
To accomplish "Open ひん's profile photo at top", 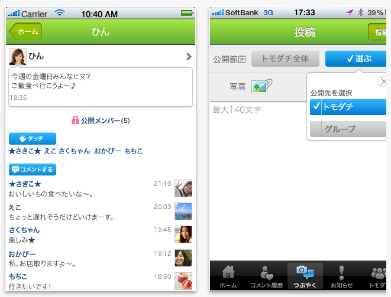I will [18, 57].
